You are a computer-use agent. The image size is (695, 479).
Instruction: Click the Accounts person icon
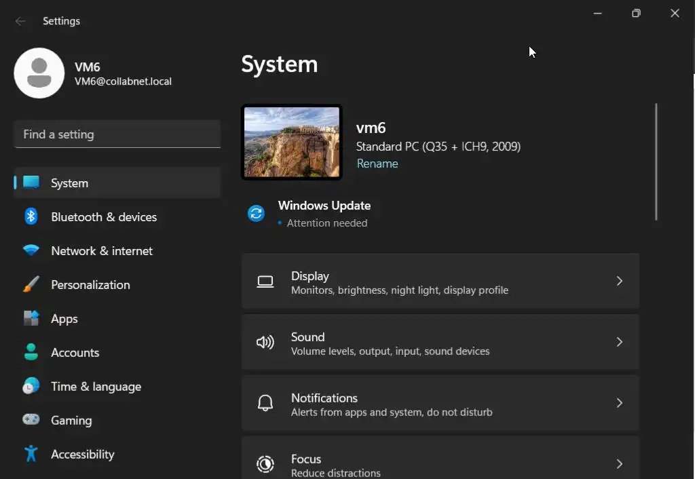coord(31,352)
